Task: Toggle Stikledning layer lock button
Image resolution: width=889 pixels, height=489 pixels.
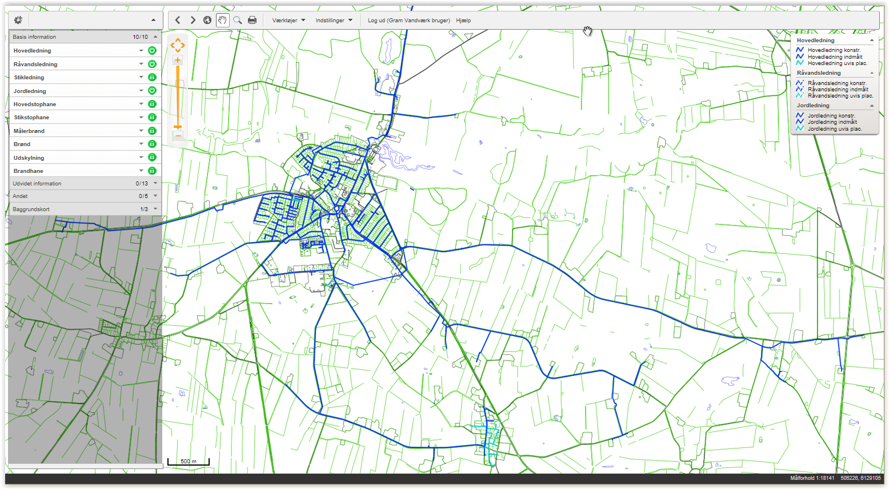Action: coord(152,77)
